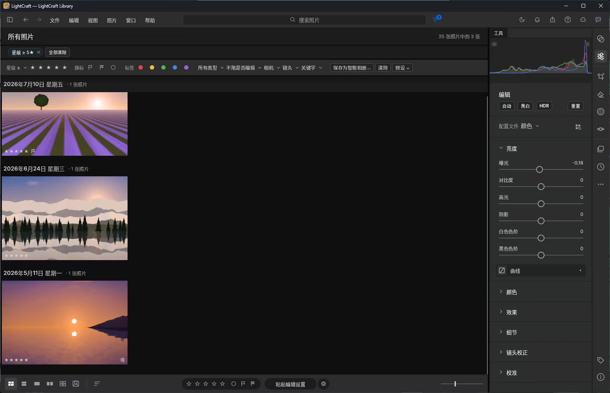Open the Share upload icon
Viewport: 610px width, 393px height.
(553, 20)
